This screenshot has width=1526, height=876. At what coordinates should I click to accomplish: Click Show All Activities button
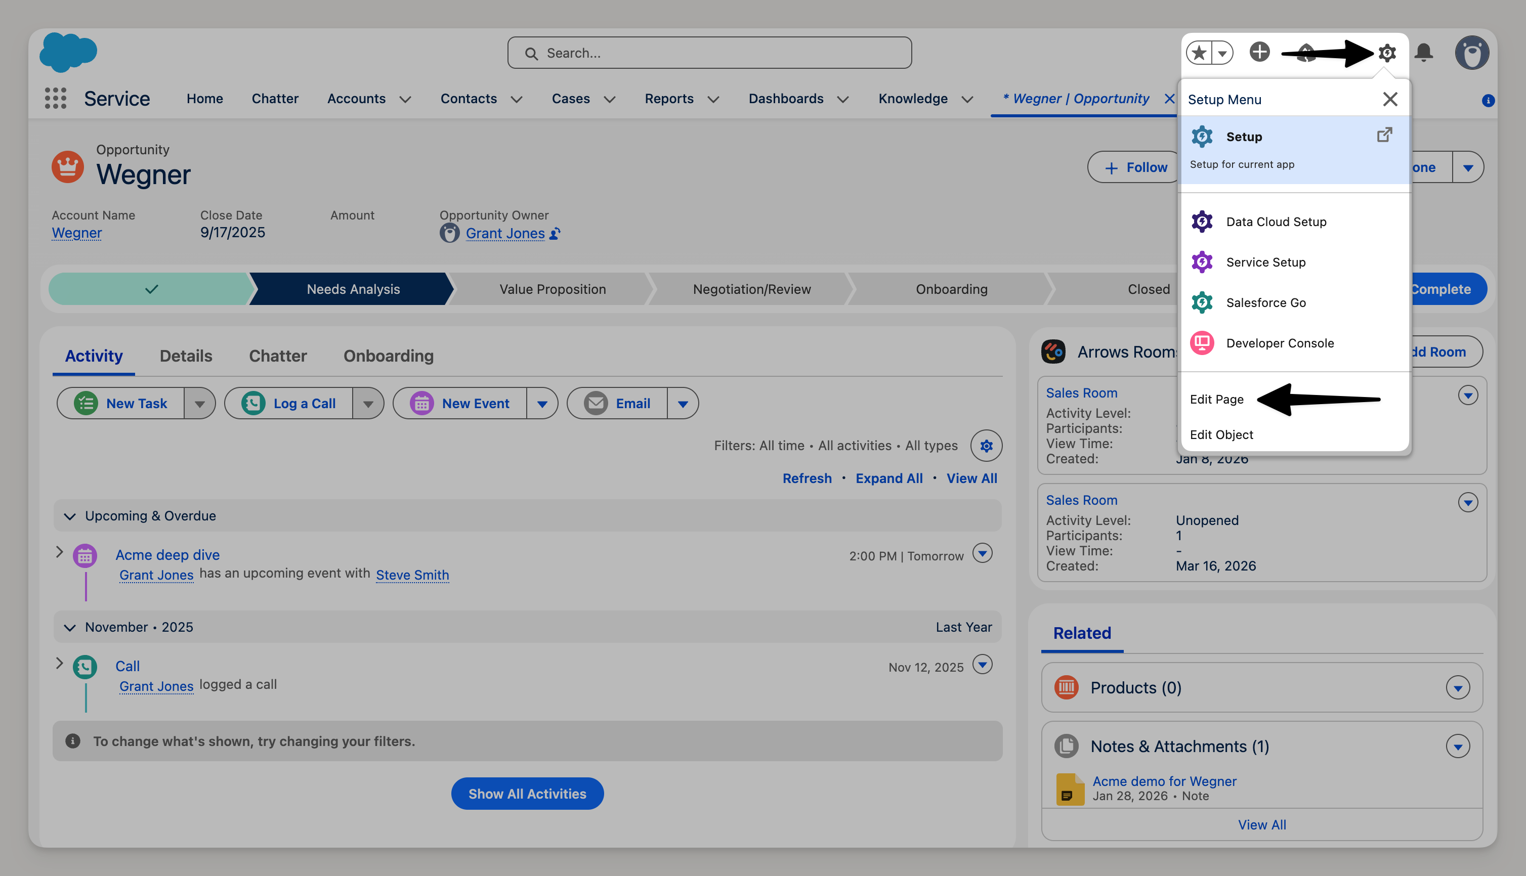pos(527,794)
